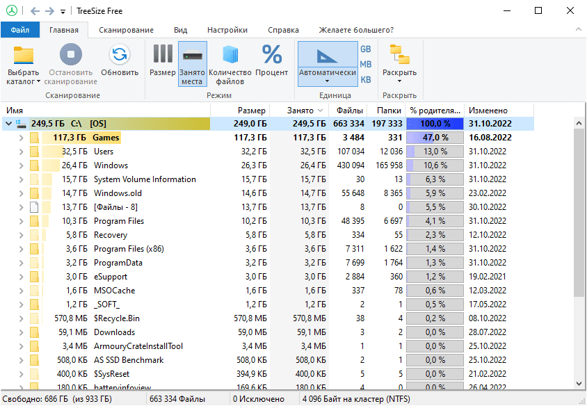587x406 pixels.
Task: Open the Настройки ribbon tab
Action: (227, 30)
